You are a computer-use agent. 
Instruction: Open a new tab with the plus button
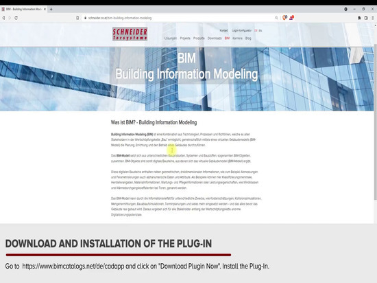pyautogui.click(x=51, y=9)
